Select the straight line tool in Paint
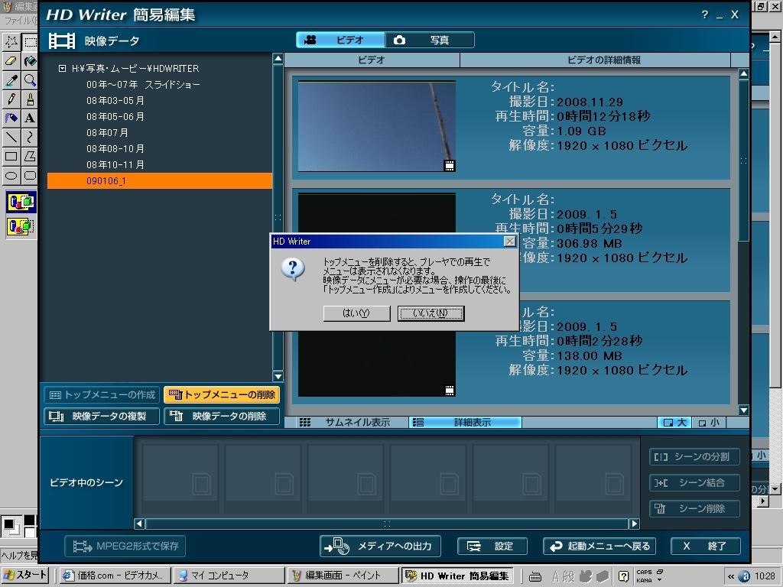 (x=11, y=137)
